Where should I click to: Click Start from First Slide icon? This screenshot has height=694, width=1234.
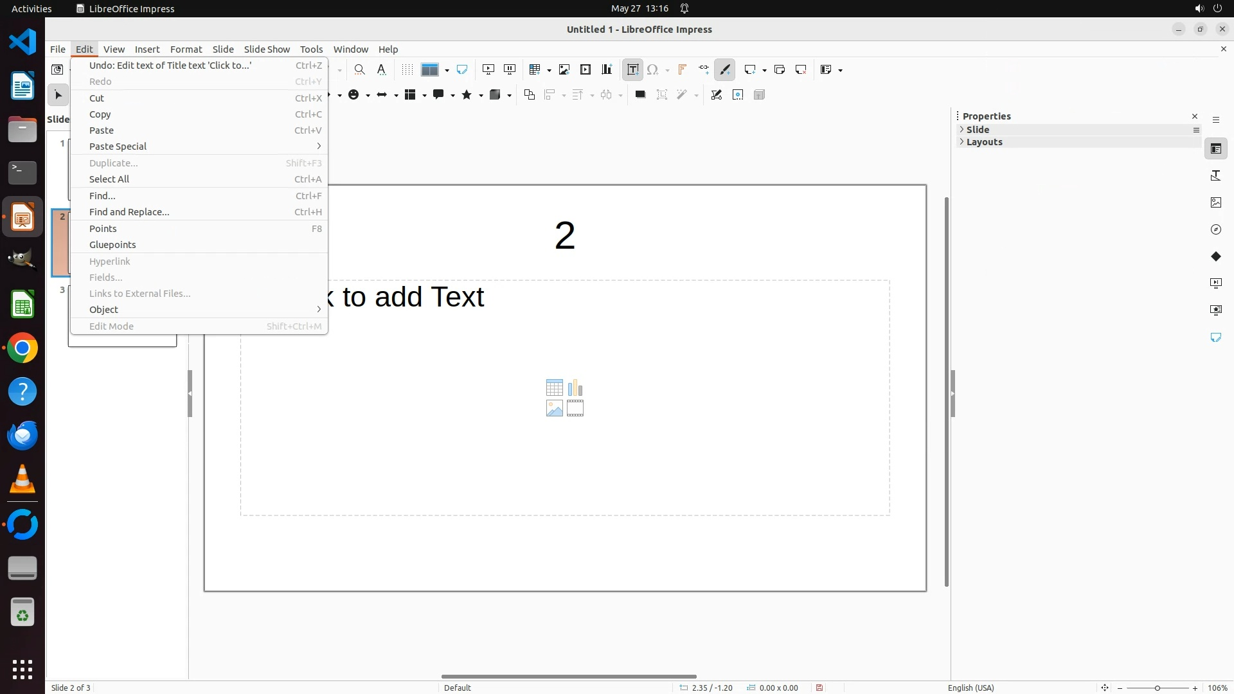click(x=488, y=69)
